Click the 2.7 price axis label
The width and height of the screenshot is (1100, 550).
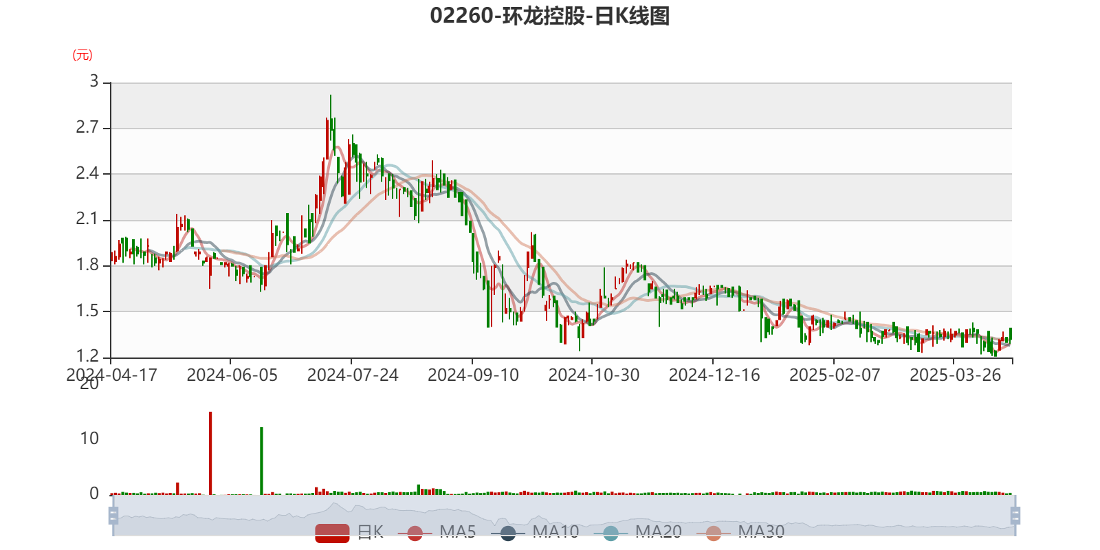click(x=87, y=128)
